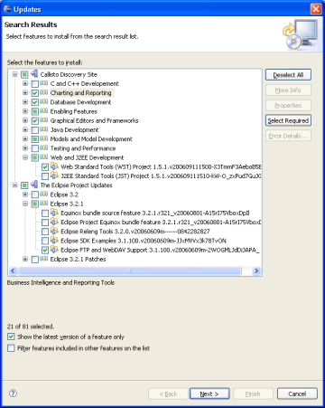Click the Eclipse 3.2.1 category icon

click(x=44, y=204)
